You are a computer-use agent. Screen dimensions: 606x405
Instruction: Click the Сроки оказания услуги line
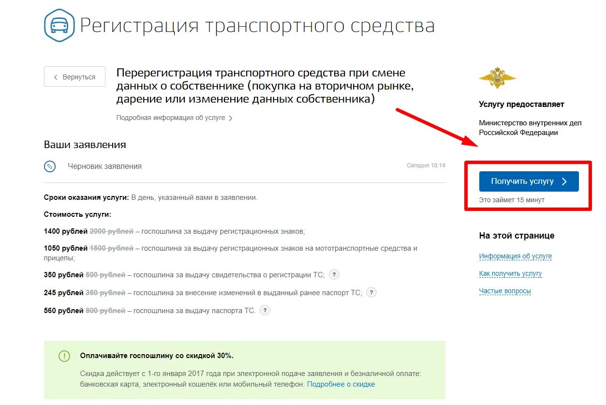click(151, 197)
